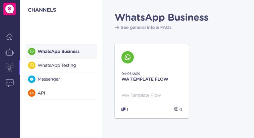Open the chat bubble messages icon
The image size is (254, 138).
pos(10,83)
